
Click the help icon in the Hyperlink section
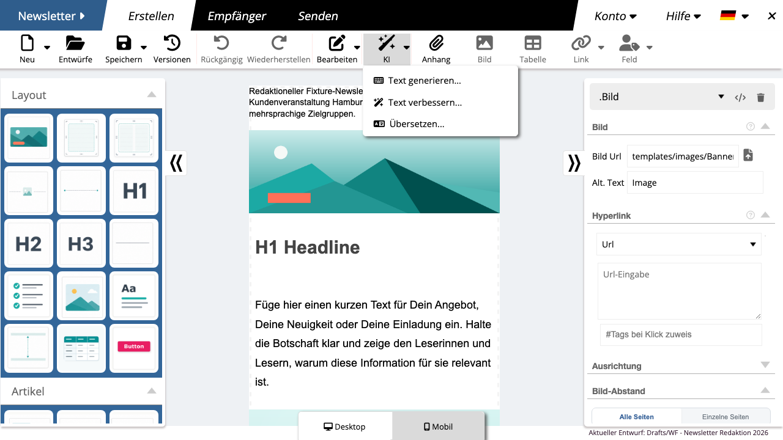coord(751,215)
